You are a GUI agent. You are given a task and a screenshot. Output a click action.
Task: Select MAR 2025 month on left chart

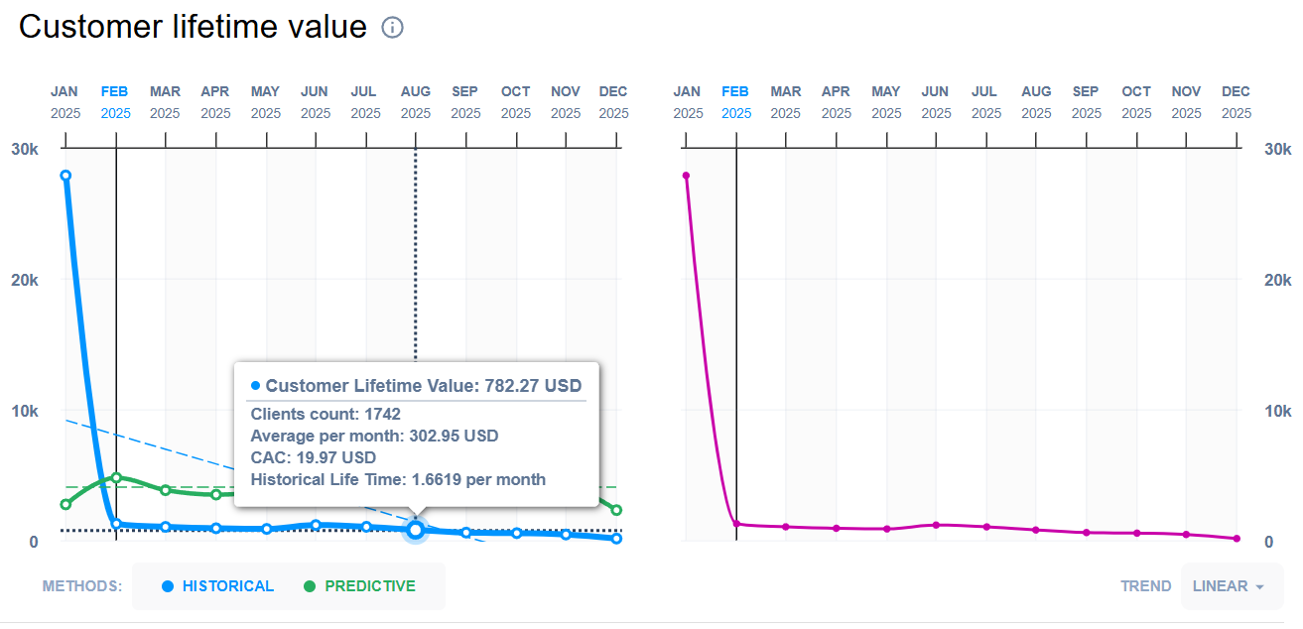(165, 101)
